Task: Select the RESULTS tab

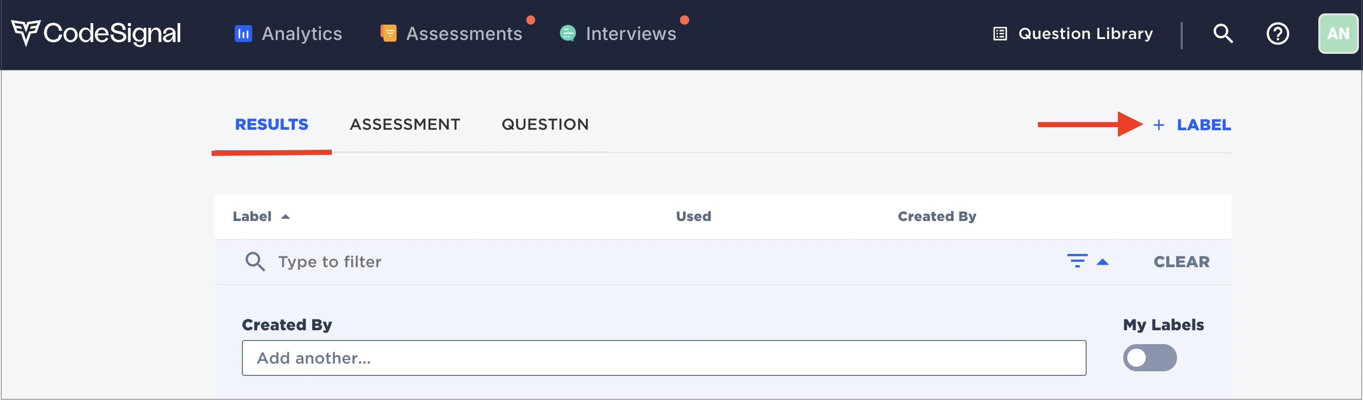Action: (x=271, y=125)
